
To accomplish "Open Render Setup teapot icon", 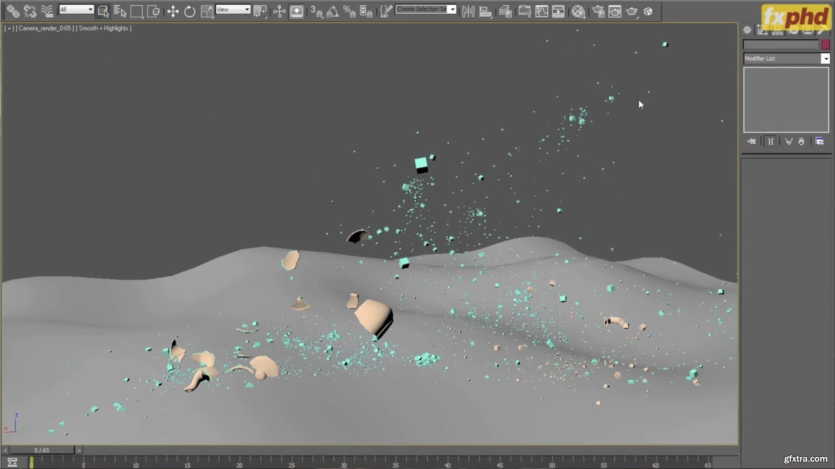I will 598,12.
